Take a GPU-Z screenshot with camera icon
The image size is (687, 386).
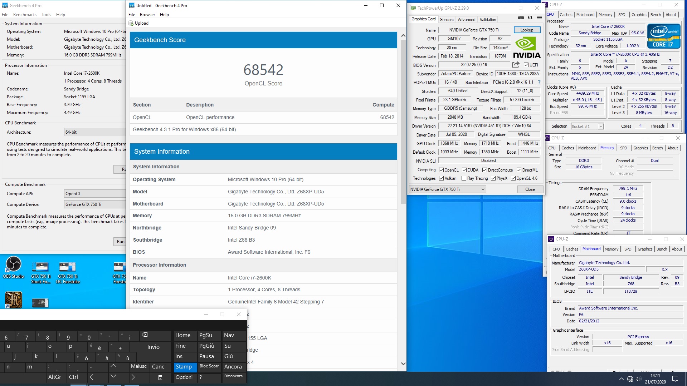click(x=521, y=18)
